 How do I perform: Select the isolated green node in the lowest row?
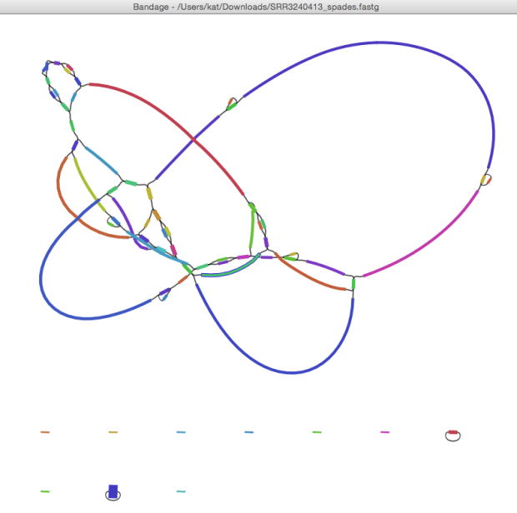pos(45,491)
